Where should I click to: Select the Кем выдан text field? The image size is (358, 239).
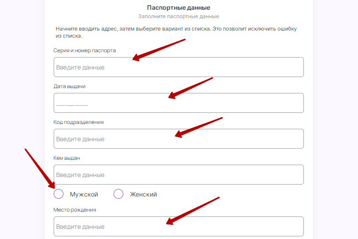point(178,175)
